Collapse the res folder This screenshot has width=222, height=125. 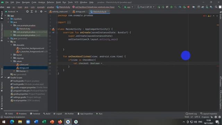tap(8, 42)
